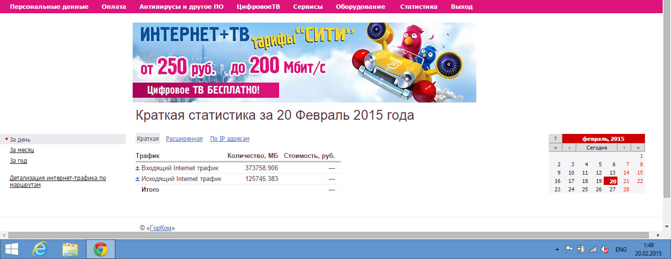Select day 1 in calendar
The width and height of the screenshot is (671, 259).
click(x=641, y=156)
